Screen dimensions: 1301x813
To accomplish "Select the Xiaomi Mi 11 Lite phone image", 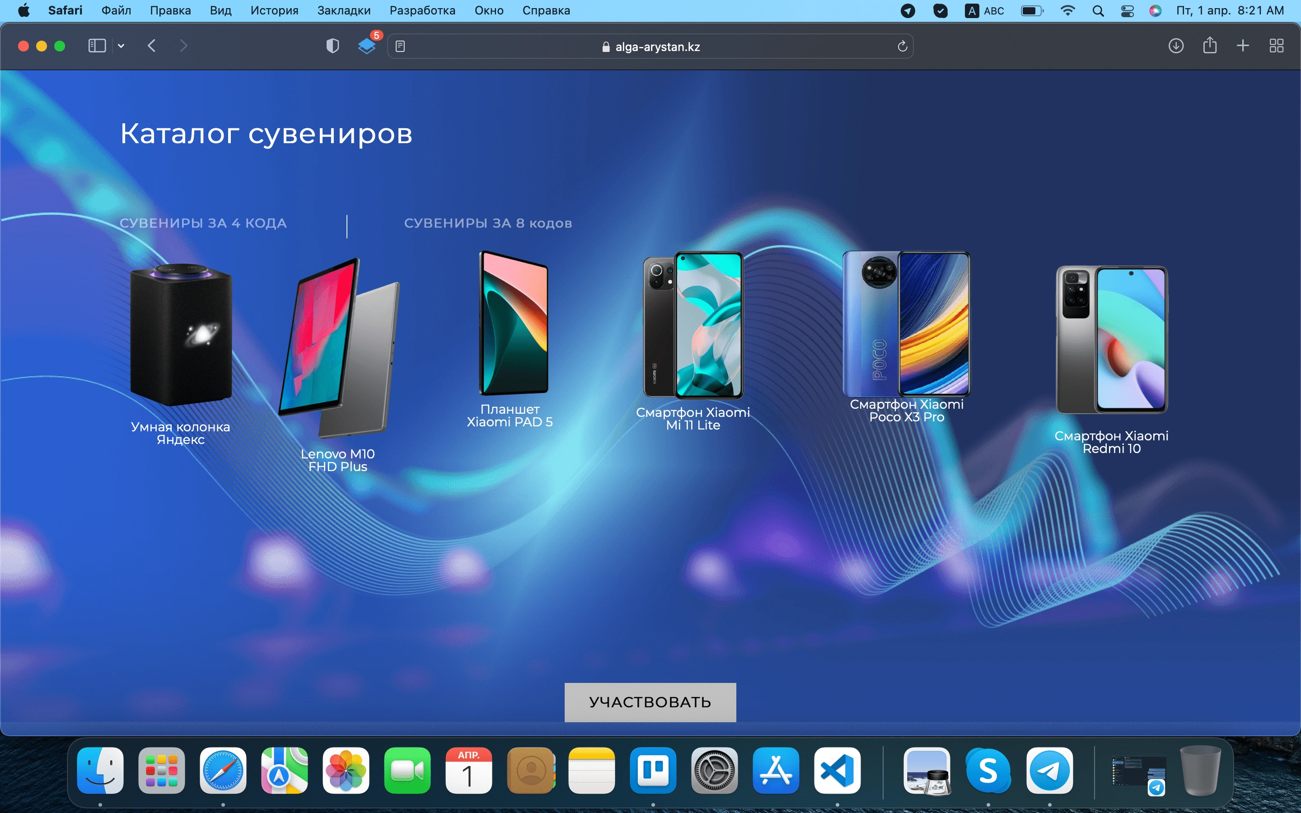I will pos(693,325).
